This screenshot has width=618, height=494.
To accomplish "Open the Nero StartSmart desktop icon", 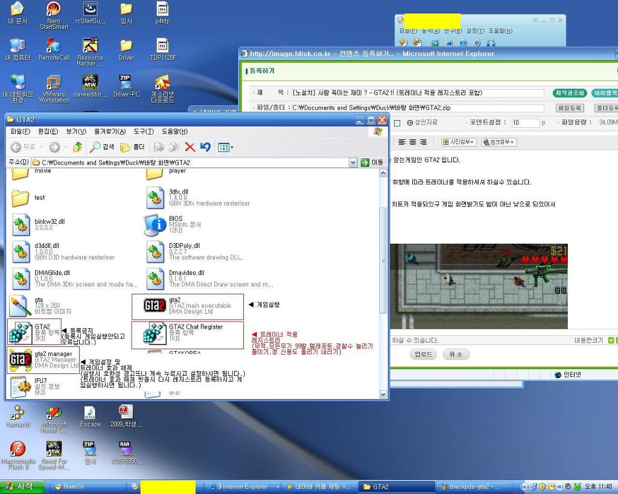I will coord(54,16).
